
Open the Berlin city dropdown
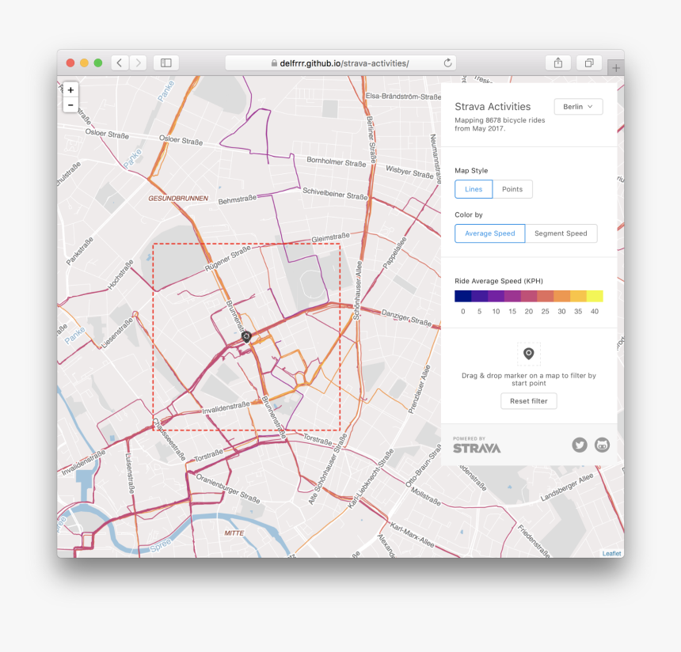578,107
